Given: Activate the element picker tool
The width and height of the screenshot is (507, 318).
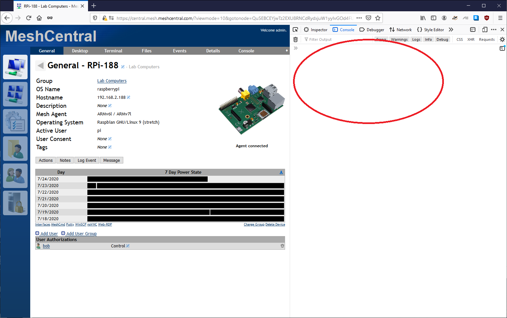Looking at the screenshot, I should pos(295,30).
